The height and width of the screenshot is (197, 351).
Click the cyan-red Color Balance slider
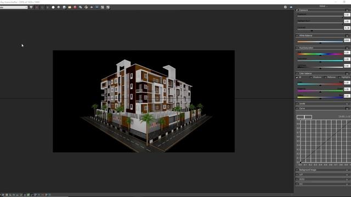(x=320, y=84)
